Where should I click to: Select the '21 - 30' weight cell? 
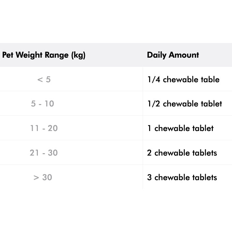point(44,153)
